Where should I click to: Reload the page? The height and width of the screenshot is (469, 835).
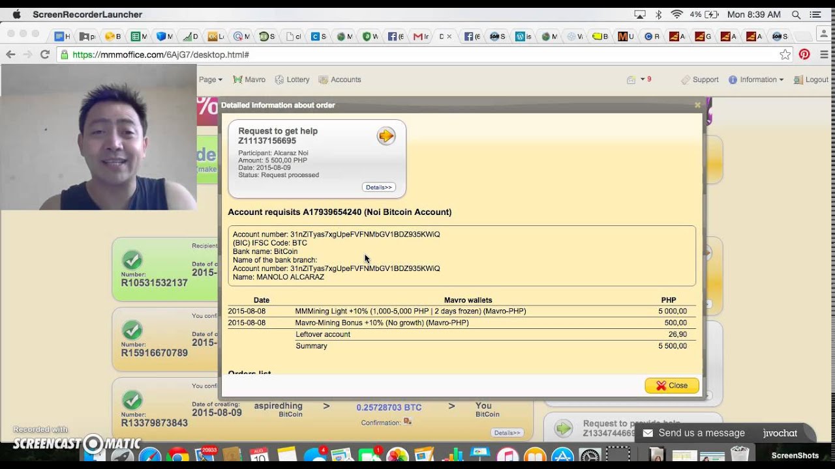45,55
